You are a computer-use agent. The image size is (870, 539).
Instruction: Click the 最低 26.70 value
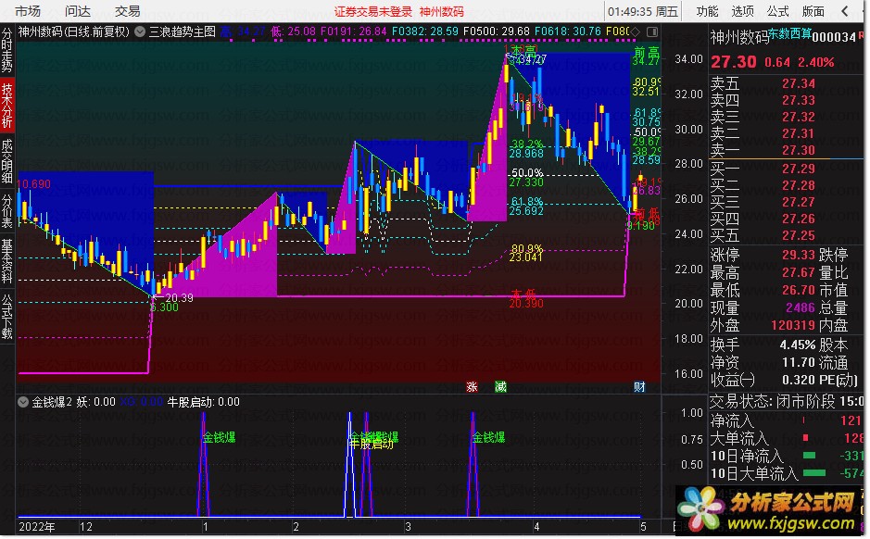coord(799,290)
